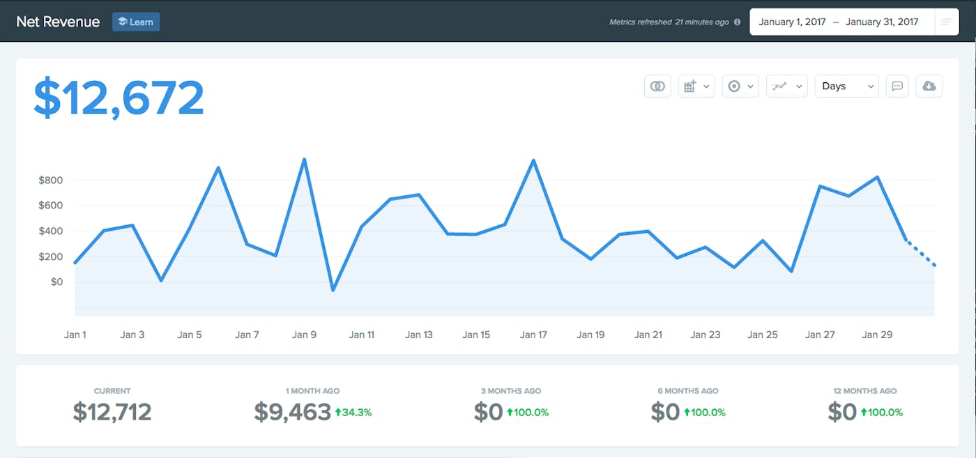Click the cloud download export icon
This screenshot has height=458, width=976.
point(929,86)
